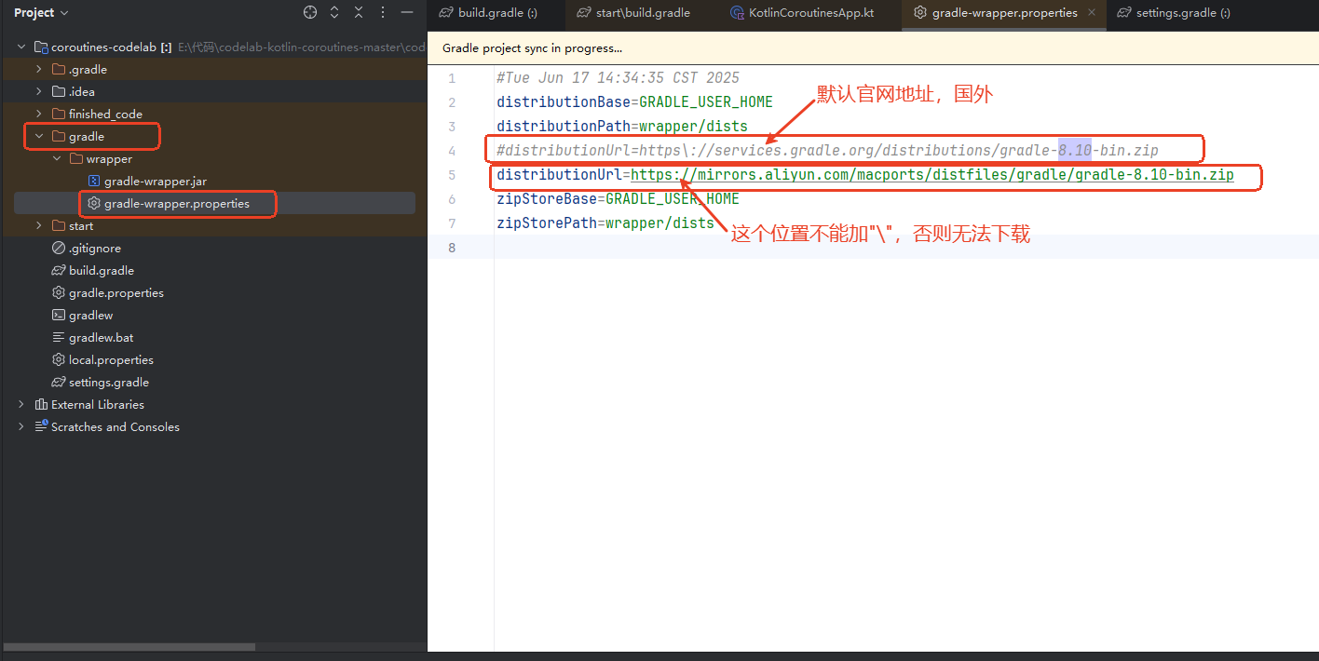
Task: Click the wrapper folder icon
Action: 76,158
